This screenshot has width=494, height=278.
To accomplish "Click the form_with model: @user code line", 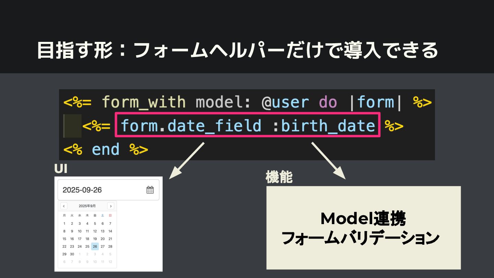I will pyautogui.click(x=247, y=102).
